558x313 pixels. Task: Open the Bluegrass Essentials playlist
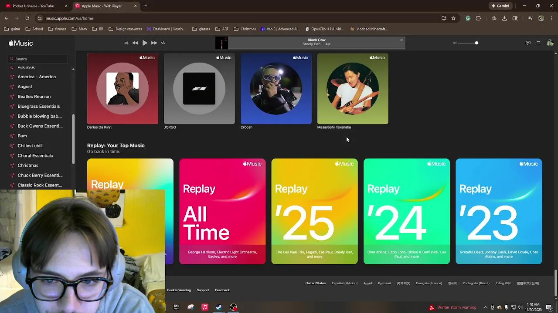[39, 107]
